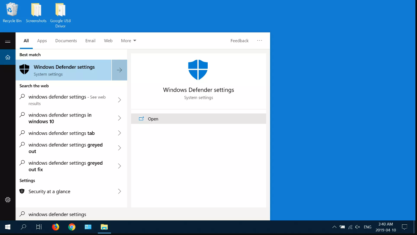This screenshot has height=235, width=417.
Task: Switch to the Documents tab
Action: click(66, 41)
